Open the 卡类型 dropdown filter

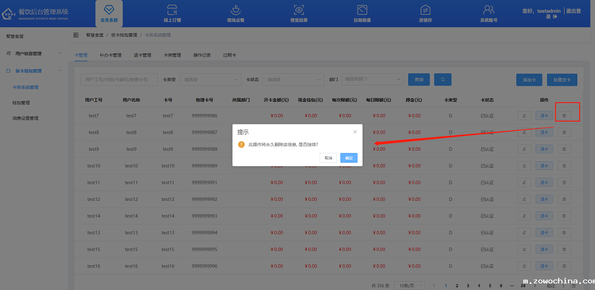point(210,80)
